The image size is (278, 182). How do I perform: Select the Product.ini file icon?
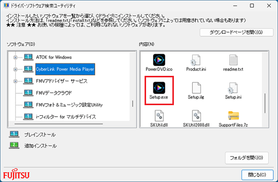tap(196, 60)
